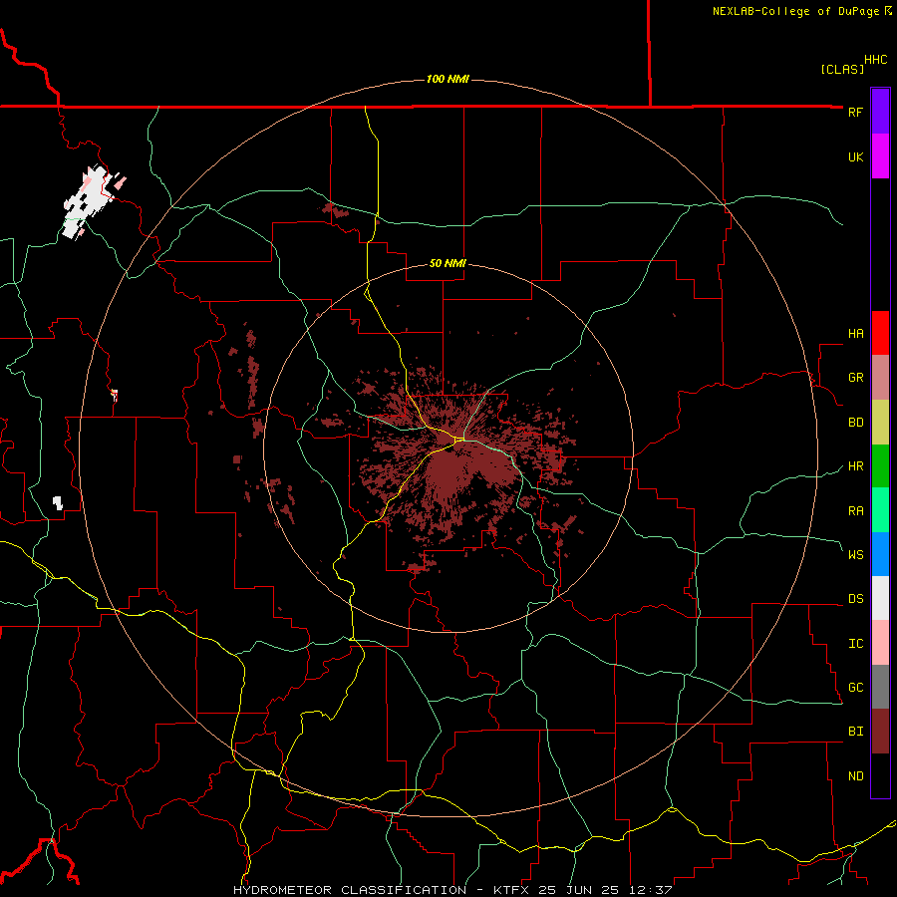The image size is (897, 897).
Task: Click the 50 NMI range ring label
Action: [x=448, y=263]
